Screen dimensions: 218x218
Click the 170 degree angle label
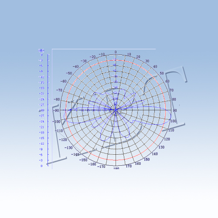[x=129, y=166]
